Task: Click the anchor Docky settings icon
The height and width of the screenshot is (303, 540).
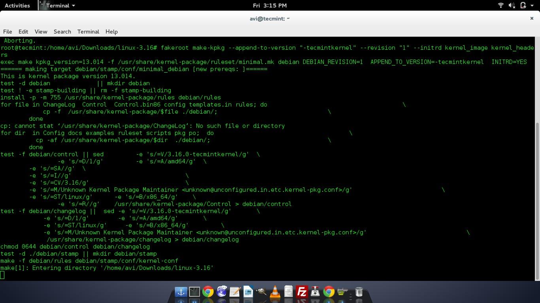Action: coord(180,292)
